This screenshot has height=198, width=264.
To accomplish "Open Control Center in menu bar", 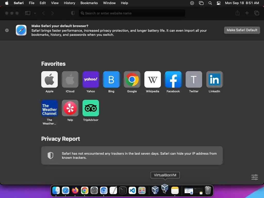I will 219,3.
